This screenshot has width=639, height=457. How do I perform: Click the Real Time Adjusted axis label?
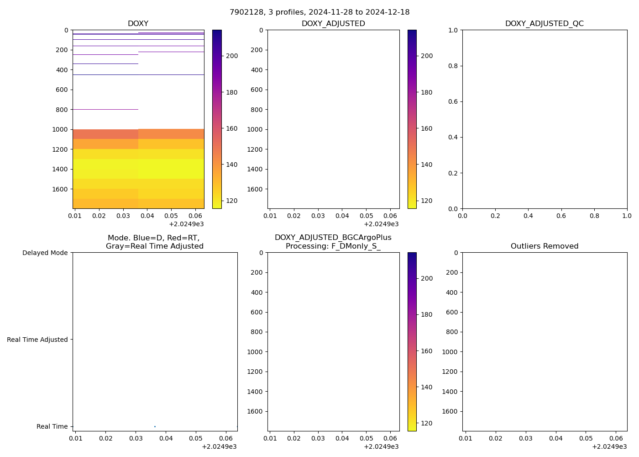coord(37,340)
